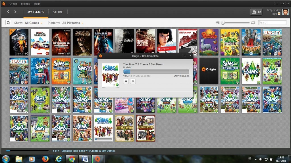Open the Help menu
This screenshot has width=291, height=163.
(x=37, y=4)
